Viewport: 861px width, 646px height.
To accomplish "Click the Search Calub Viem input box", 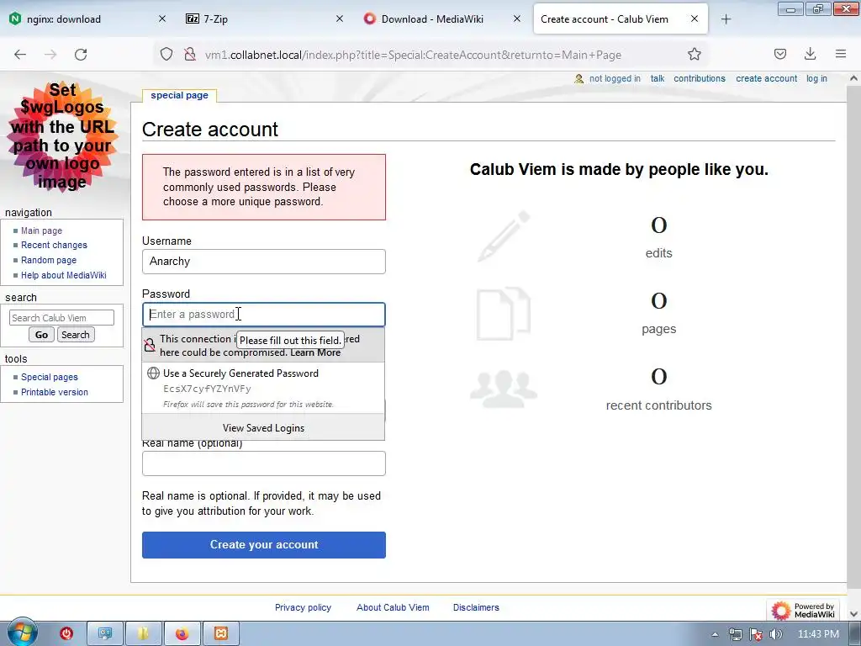I will [x=61, y=317].
